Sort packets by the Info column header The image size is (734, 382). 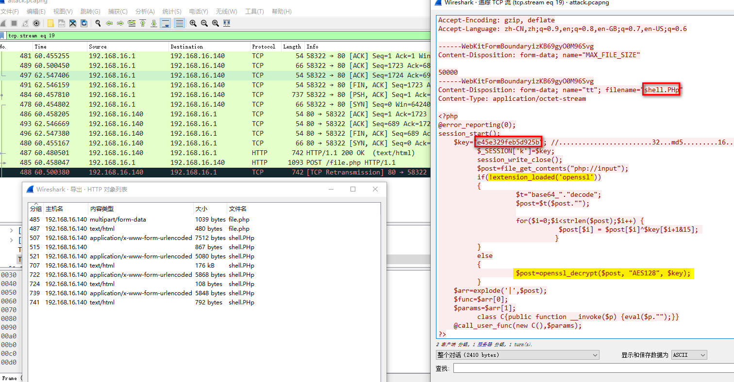click(367, 47)
